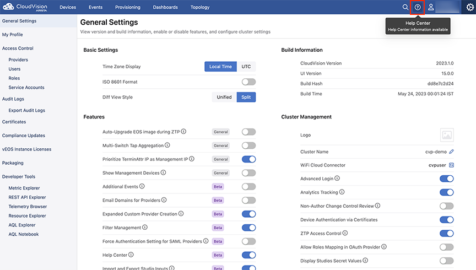Go to Telemetry Browser in sidebar
Image resolution: width=476 pixels, height=270 pixels.
click(28, 207)
